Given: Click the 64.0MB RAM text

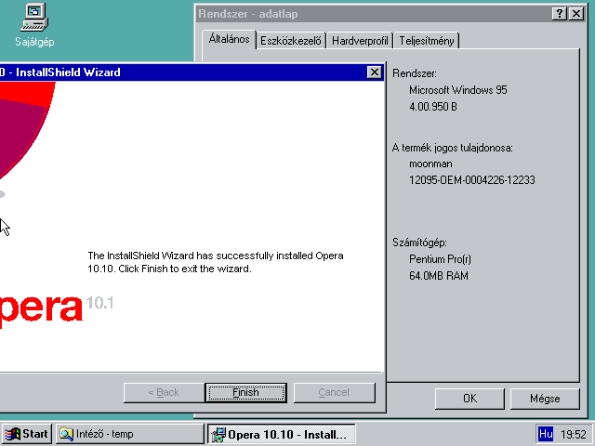Looking at the screenshot, I should [x=439, y=276].
